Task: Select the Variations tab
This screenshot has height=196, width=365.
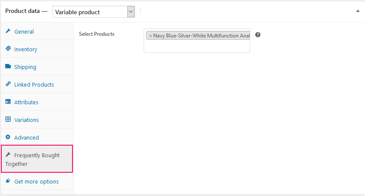Action: 26,120
